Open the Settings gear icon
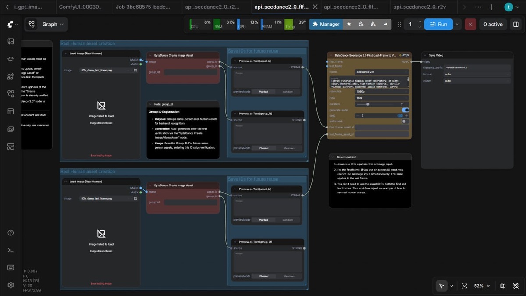This screenshot has width=526, height=296. (x=11, y=285)
